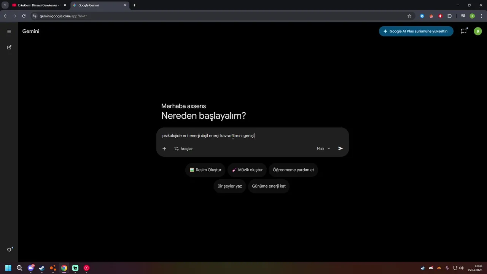487x274 pixels.
Task: Send the prompt with the arrow button
Action: [x=341, y=148]
